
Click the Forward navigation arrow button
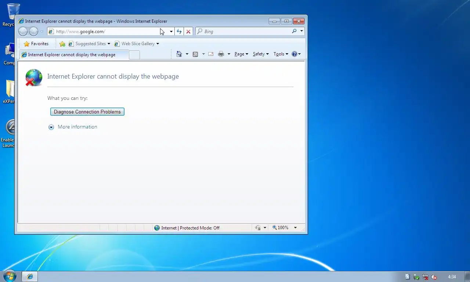coord(33,32)
